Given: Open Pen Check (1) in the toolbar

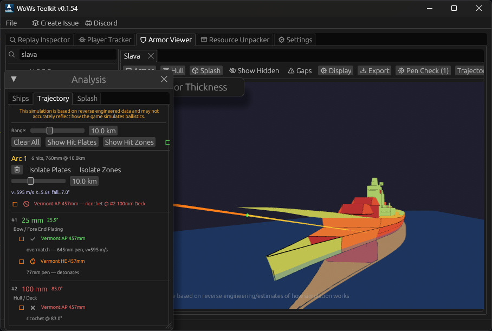Looking at the screenshot, I should [x=423, y=70].
